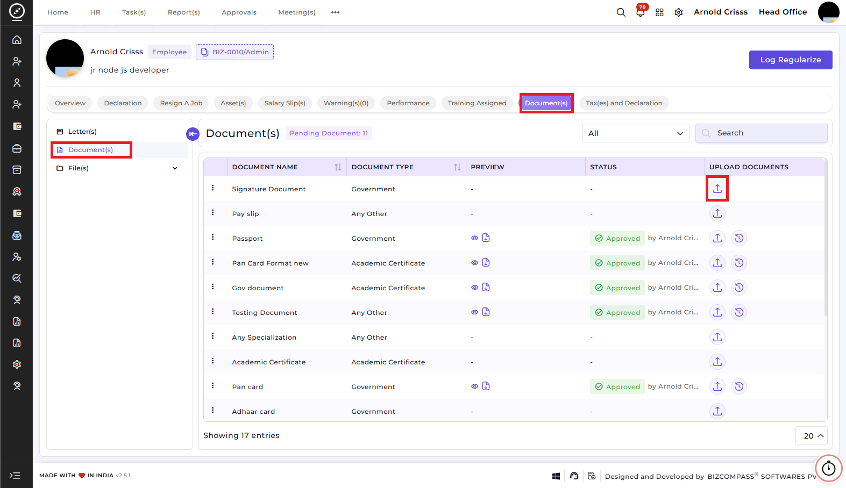Upload file for Signature Document row
Image resolution: width=846 pixels, height=488 pixels.
[x=717, y=189]
